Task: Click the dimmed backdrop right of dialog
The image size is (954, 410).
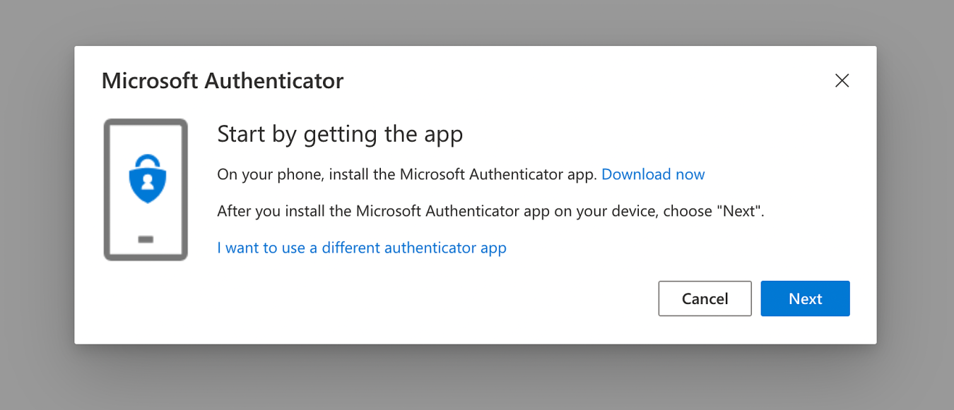Action: (x=915, y=205)
